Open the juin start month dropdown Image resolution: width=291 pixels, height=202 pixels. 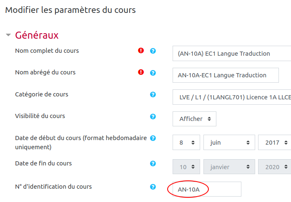[229, 142]
